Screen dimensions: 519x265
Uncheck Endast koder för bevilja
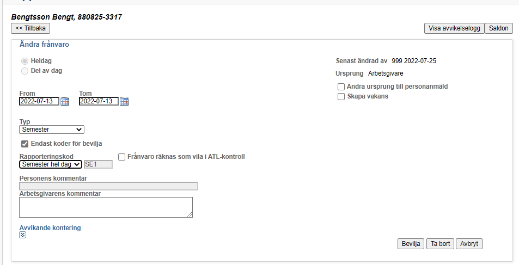coord(25,144)
